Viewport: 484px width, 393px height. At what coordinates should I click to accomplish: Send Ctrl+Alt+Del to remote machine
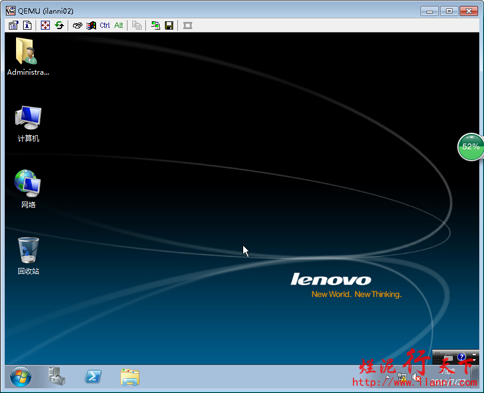(x=77, y=25)
